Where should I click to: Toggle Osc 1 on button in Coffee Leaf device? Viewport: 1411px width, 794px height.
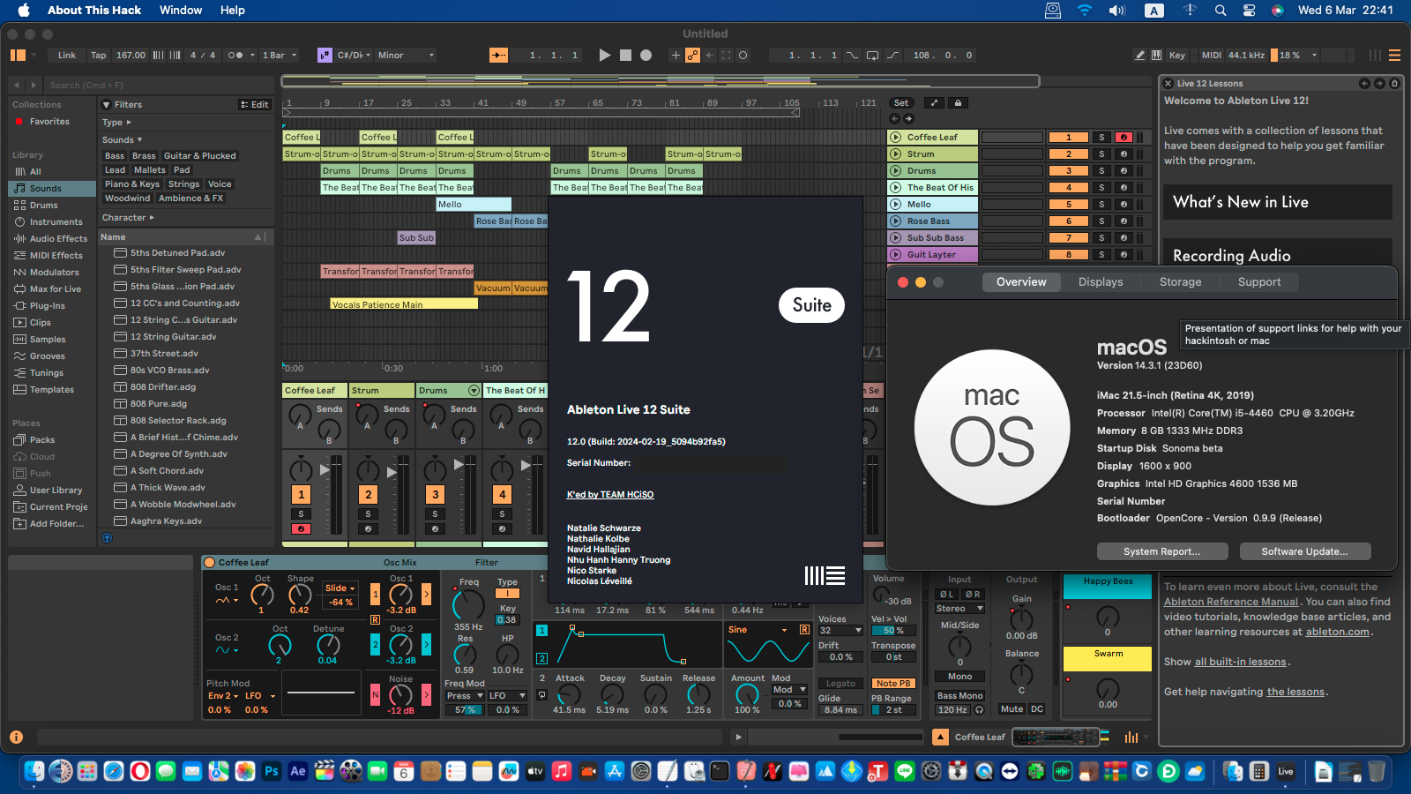pos(375,594)
